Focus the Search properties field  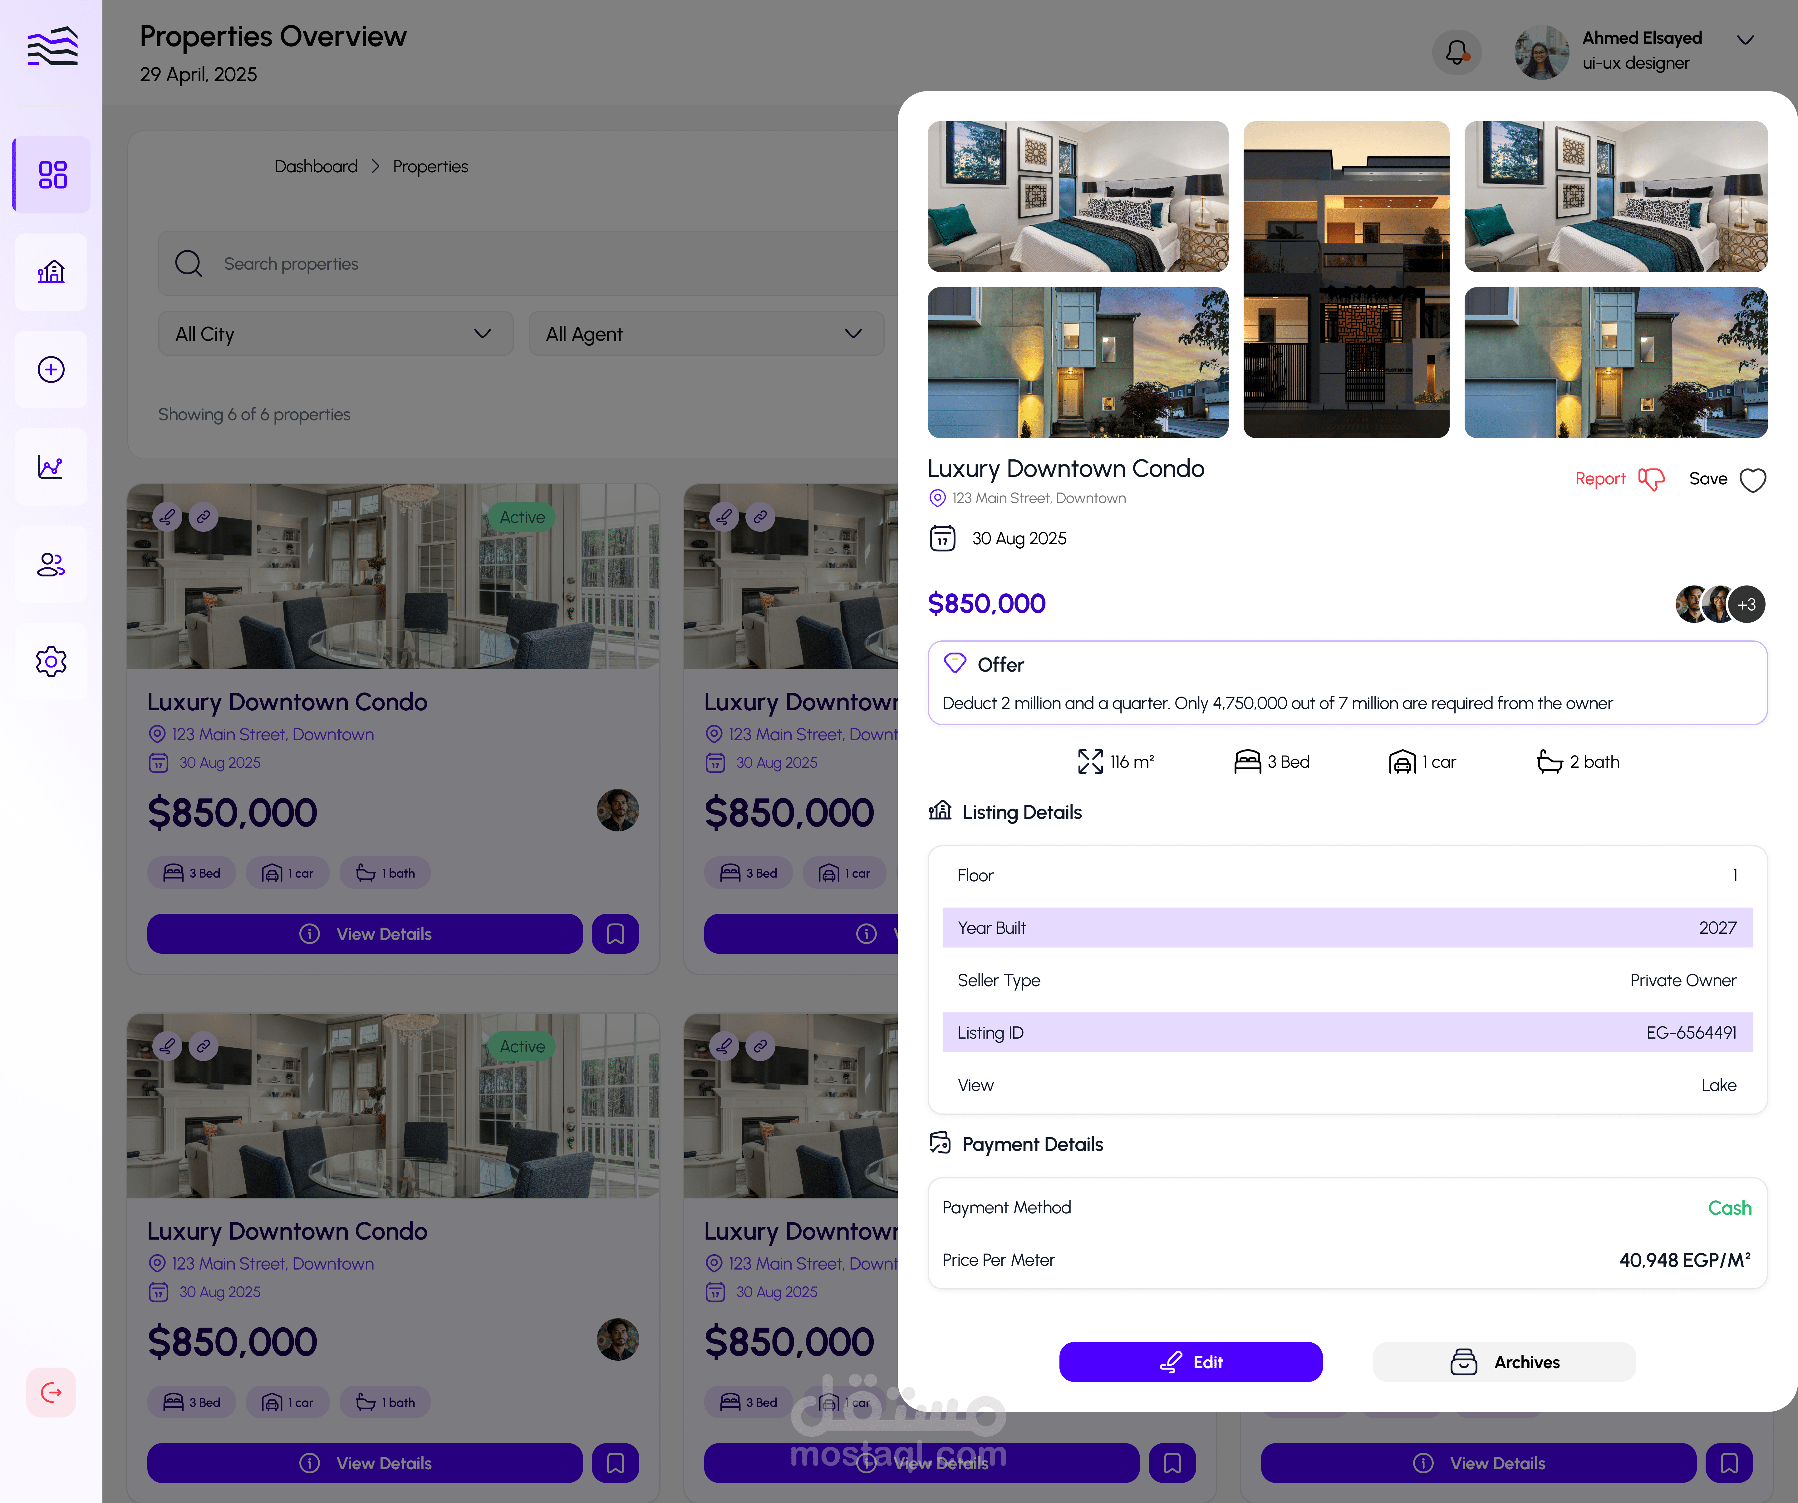[528, 264]
